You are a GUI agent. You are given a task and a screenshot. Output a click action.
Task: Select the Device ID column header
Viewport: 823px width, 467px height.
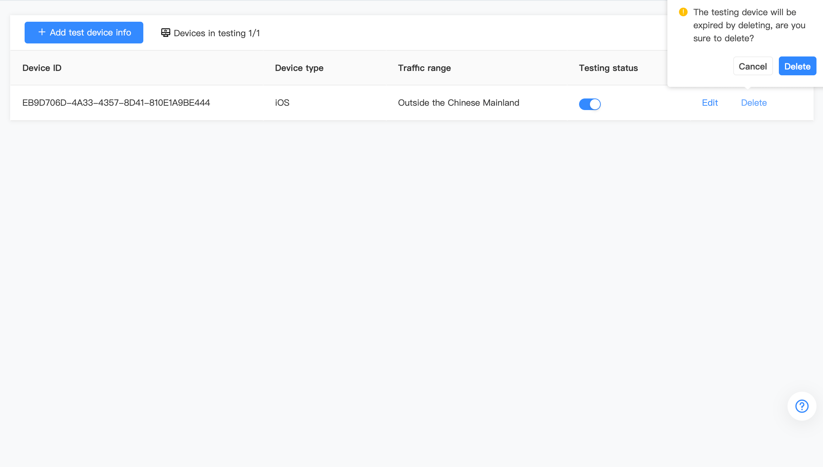[42, 68]
